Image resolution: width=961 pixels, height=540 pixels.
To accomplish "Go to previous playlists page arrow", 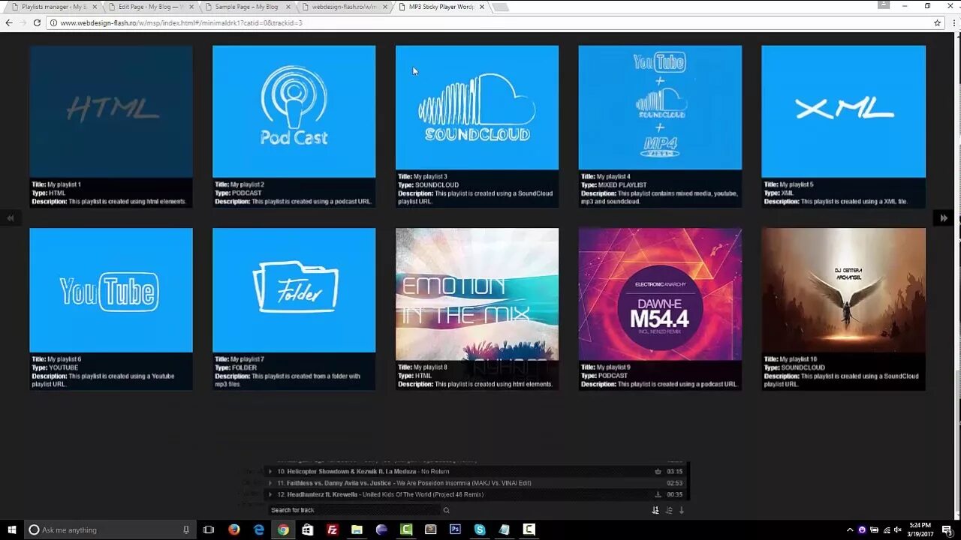I will pyautogui.click(x=11, y=218).
